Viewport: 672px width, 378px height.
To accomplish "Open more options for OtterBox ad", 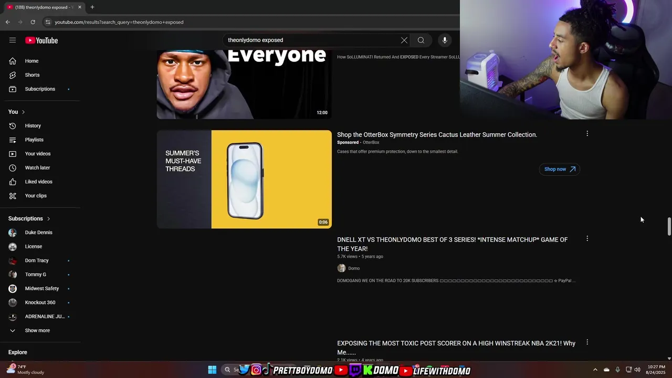I will (587, 134).
